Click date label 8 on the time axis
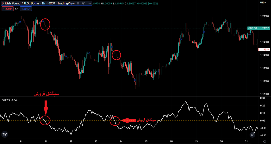Viewport: 271px width, 144px height. coord(21,141)
